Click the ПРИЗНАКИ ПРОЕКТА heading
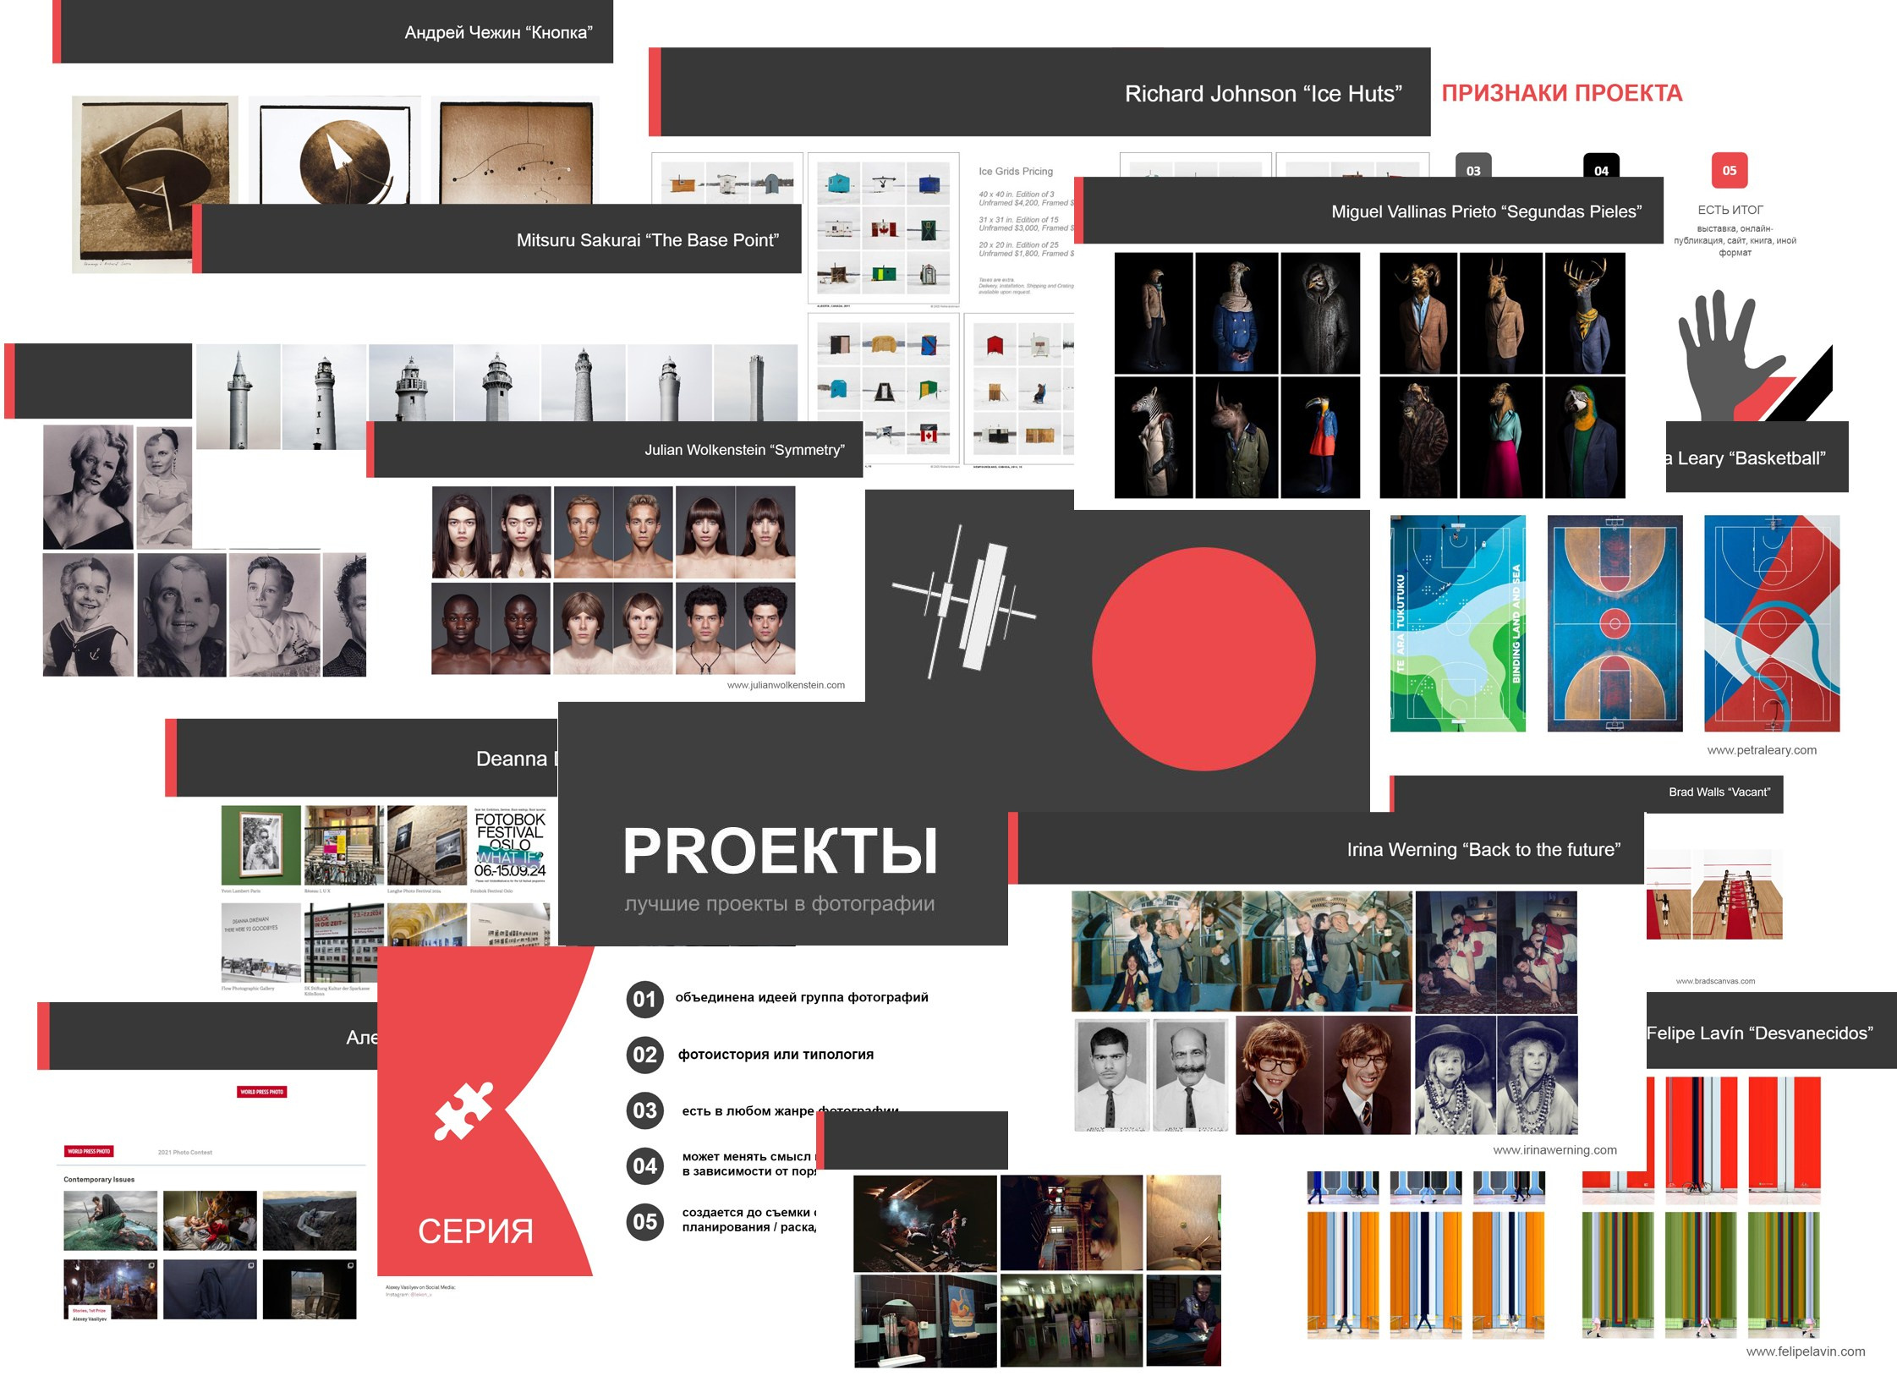 (1561, 93)
